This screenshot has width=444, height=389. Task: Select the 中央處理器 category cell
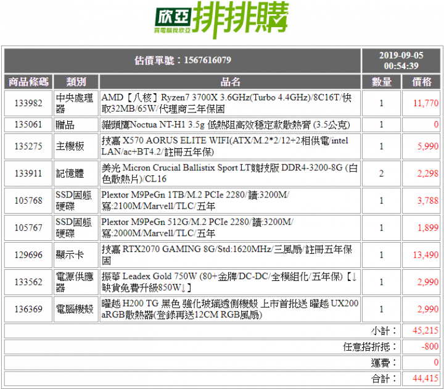(x=76, y=103)
